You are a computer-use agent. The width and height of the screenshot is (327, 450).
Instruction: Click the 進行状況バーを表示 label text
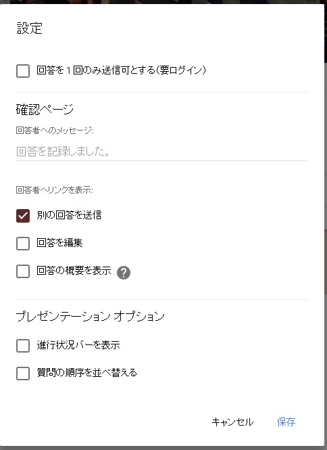point(78,345)
